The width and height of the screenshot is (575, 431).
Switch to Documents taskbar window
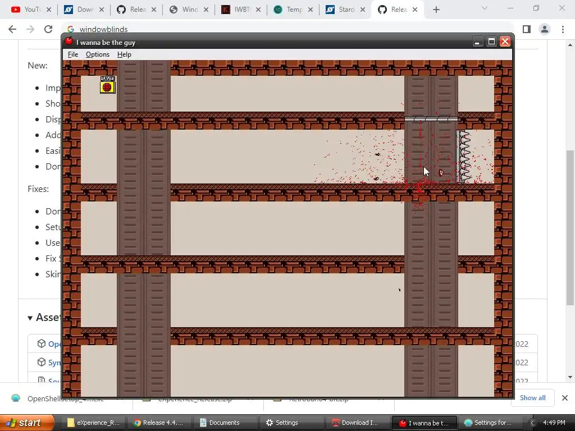coord(226,423)
